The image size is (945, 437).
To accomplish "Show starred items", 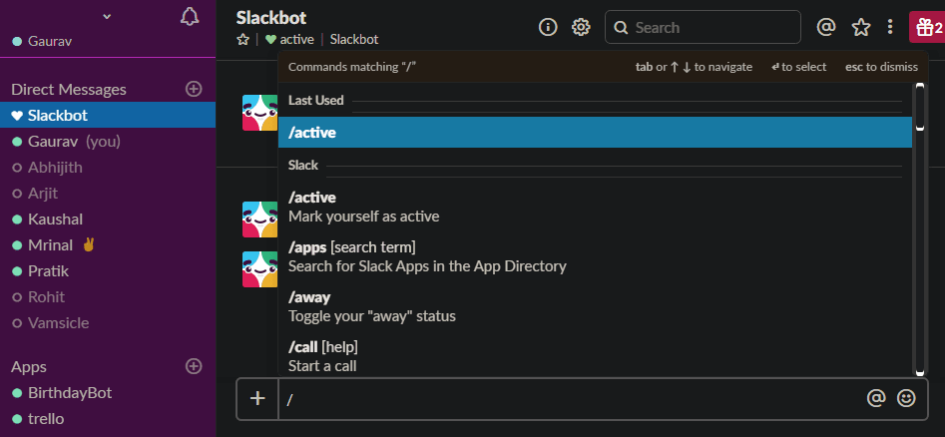I will click(x=861, y=27).
